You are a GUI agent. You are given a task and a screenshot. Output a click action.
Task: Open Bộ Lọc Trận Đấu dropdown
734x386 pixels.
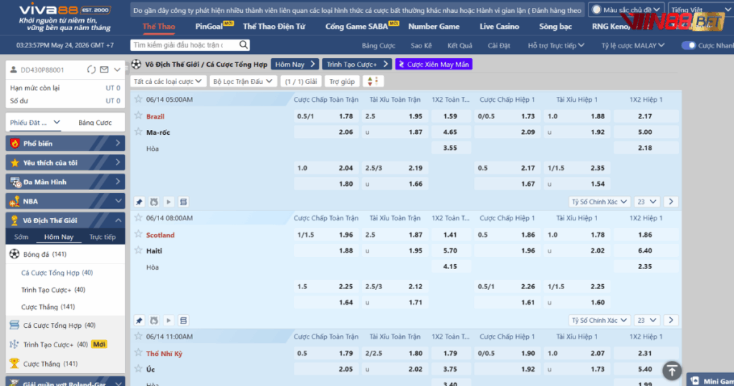(242, 82)
